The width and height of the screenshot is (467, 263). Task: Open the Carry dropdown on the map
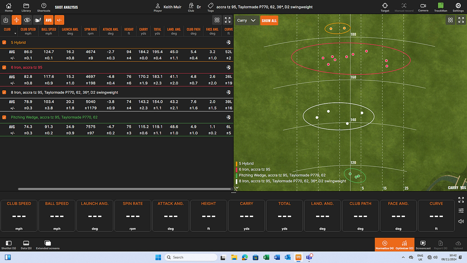click(x=246, y=20)
